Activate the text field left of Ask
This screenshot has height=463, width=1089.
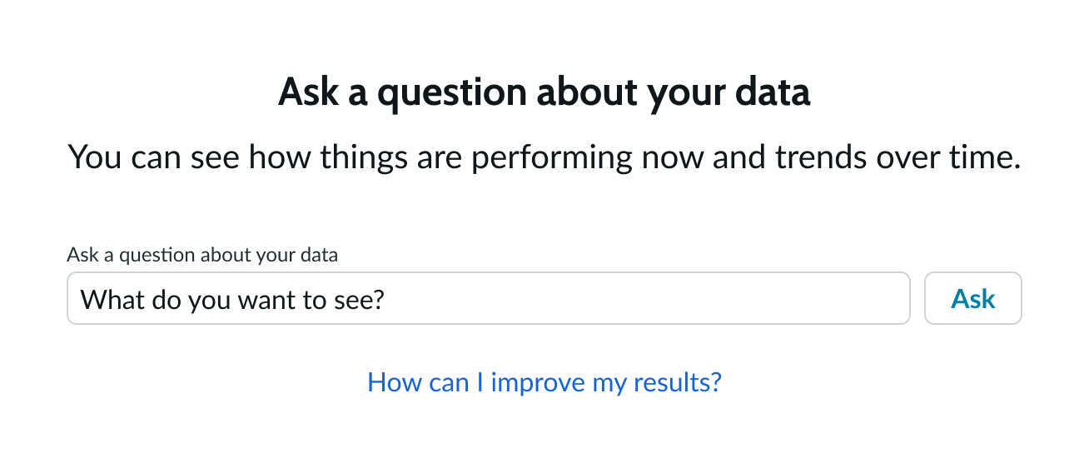(x=488, y=298)
